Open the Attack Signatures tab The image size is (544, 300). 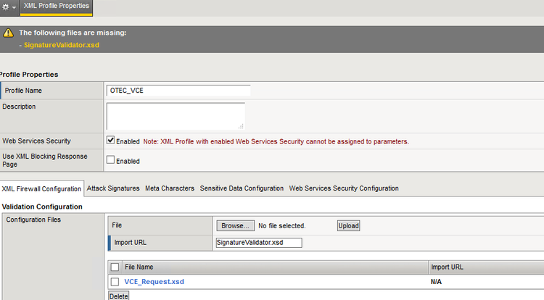pyautogui.click(x=113, y=188)
